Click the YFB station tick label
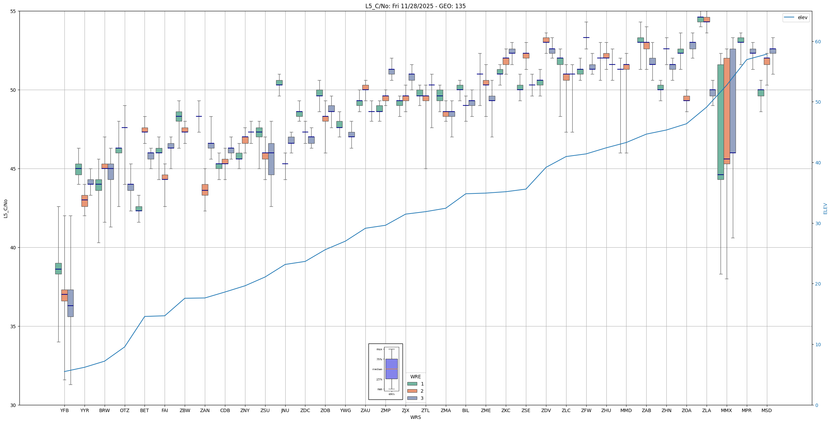 tap(64, 410)
